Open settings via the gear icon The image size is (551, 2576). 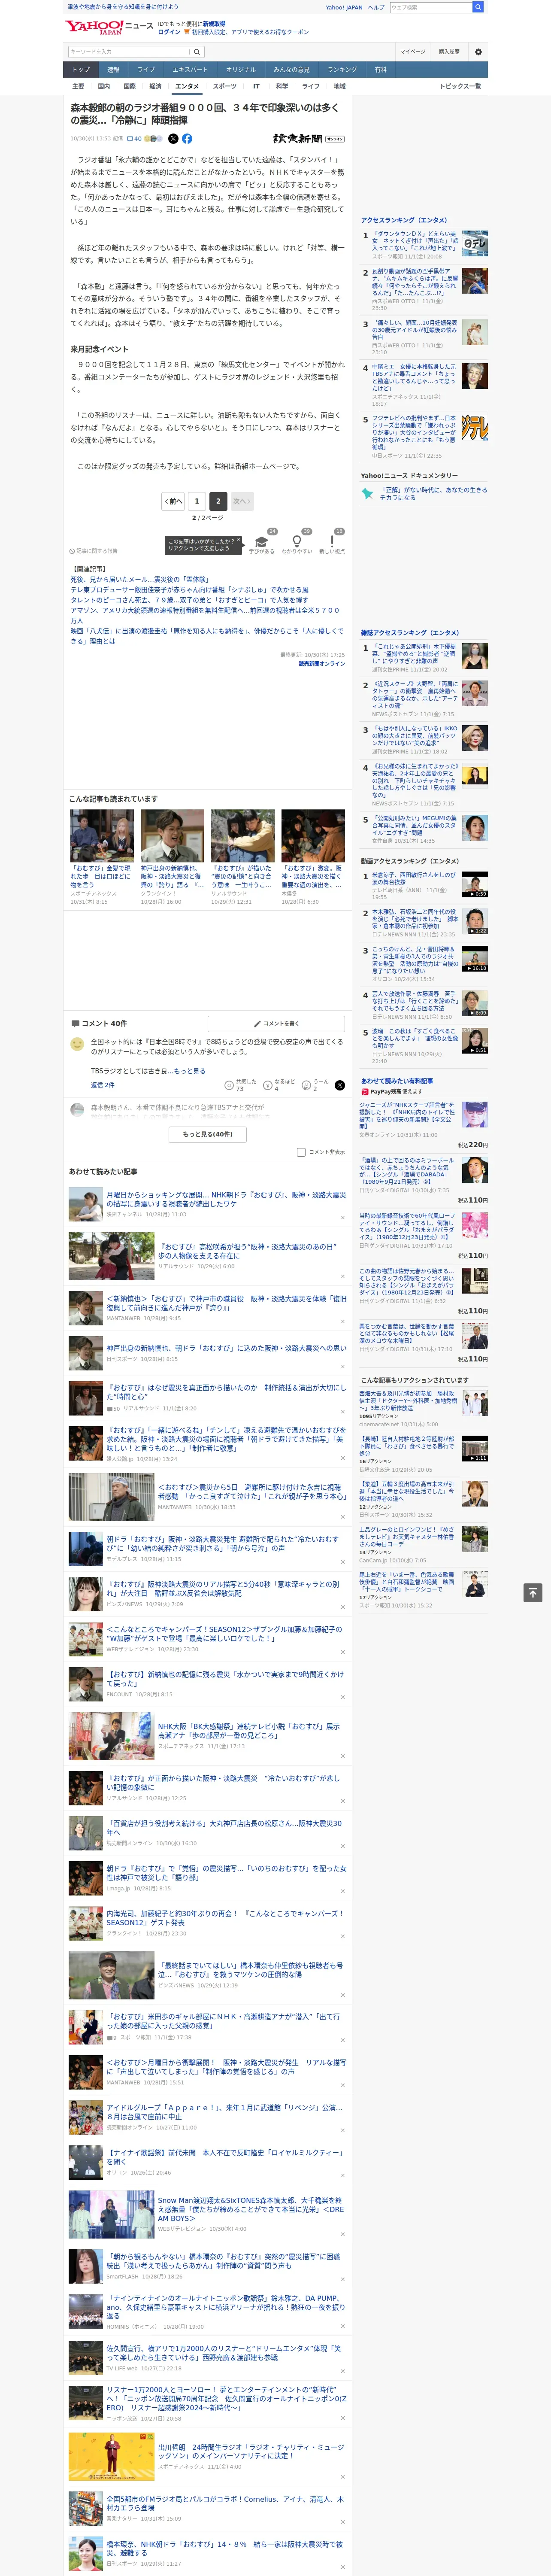coord(478,51)
